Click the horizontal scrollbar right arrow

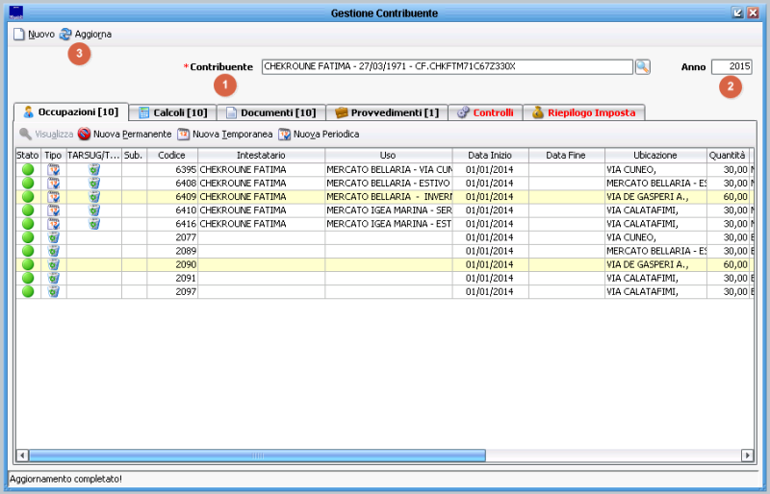pyautogui.click(x=747, y=455)
